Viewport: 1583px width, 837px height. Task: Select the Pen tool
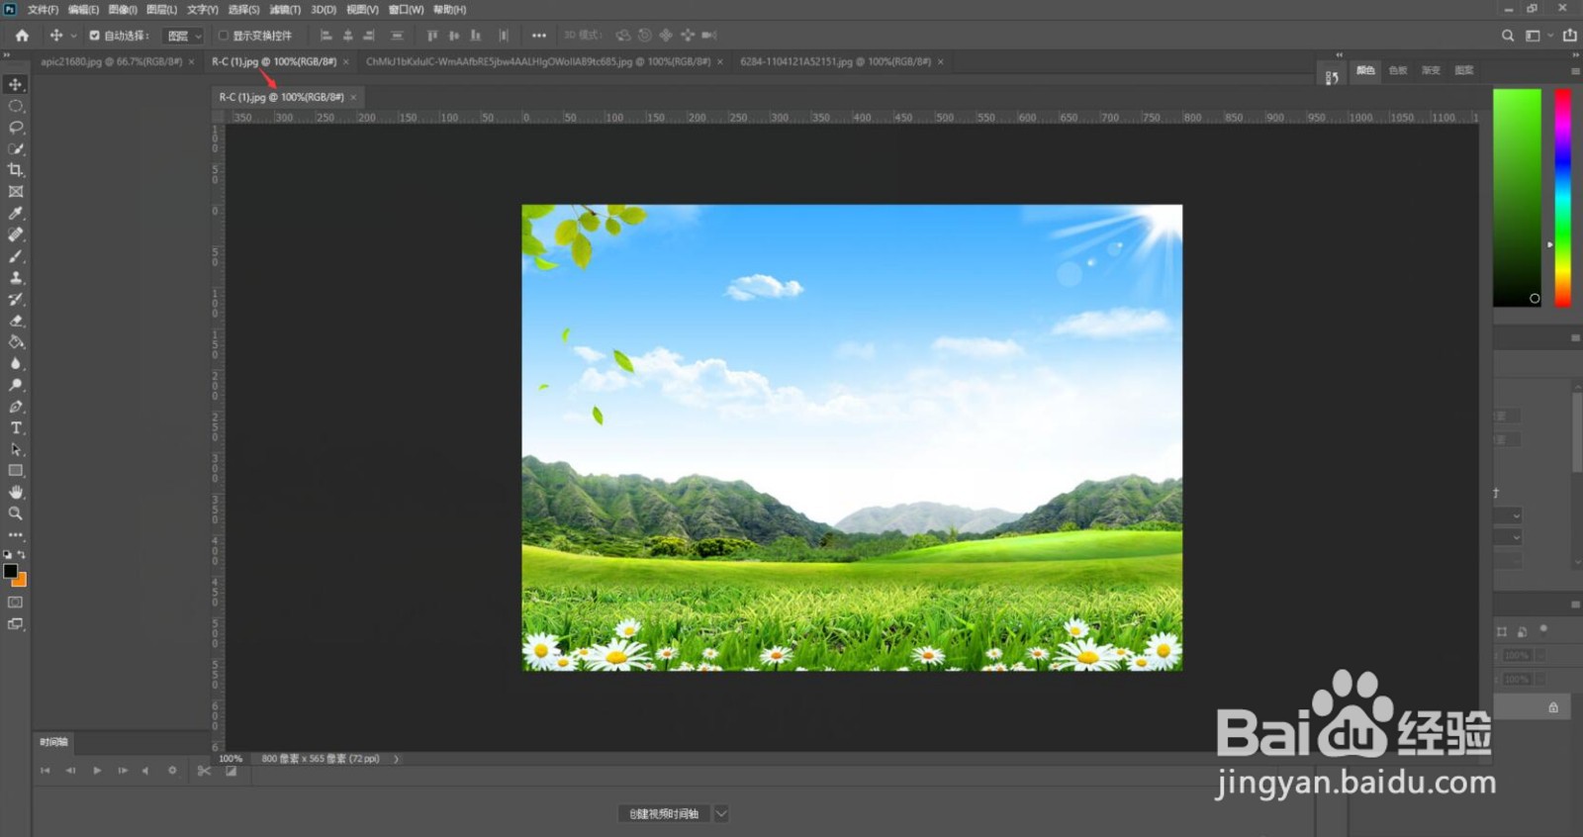(16, 407)
